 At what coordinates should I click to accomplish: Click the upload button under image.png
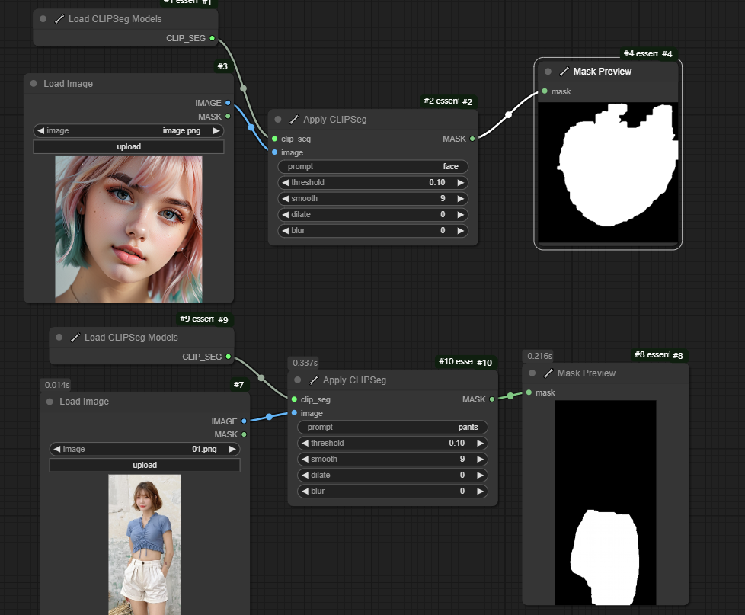click(129, 146)
